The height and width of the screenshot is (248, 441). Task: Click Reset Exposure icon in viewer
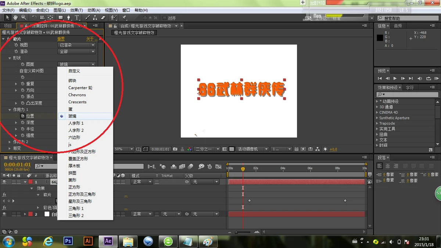(325, 149)
